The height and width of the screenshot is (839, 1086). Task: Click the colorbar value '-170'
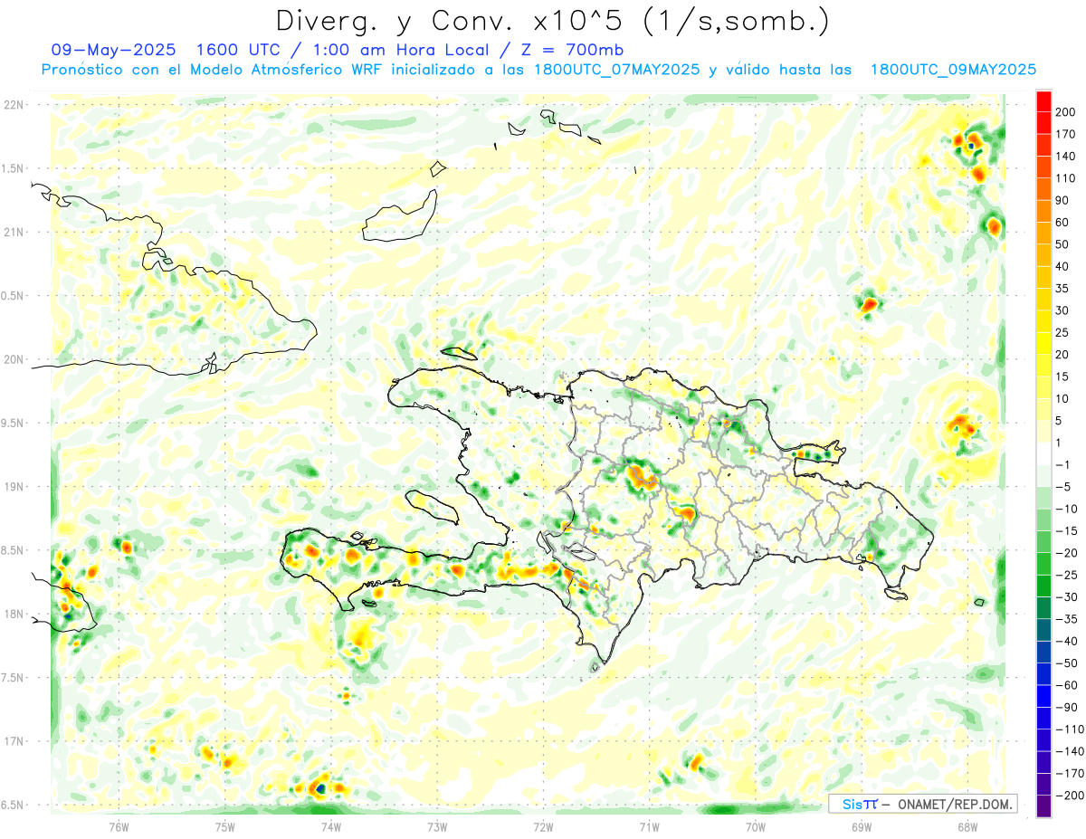[x=1069, y=773]
